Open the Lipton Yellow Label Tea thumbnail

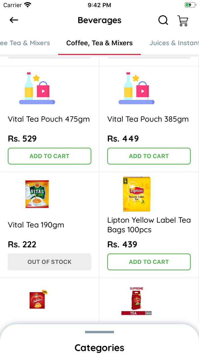click(136, 194)
